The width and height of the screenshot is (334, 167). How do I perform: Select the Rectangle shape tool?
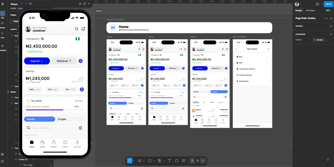click(150, 161)
